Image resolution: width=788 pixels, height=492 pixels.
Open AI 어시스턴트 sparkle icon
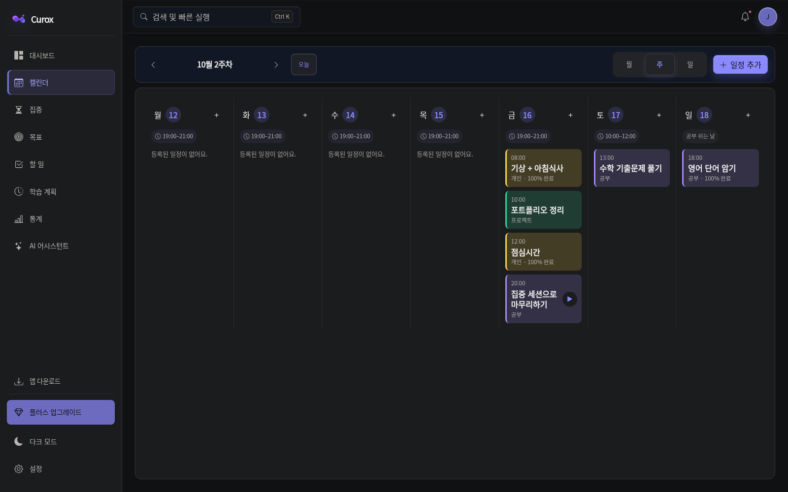[19, 246]
